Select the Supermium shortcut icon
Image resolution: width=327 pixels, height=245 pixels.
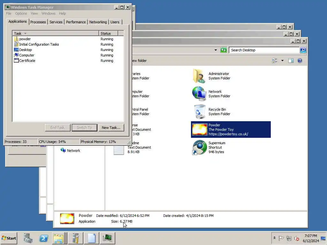(x=199, y=147)
